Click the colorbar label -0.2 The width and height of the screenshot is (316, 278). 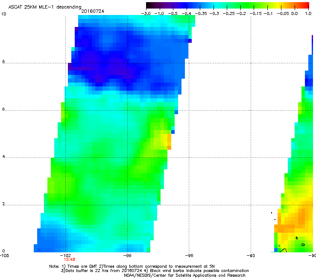tap(241, 14)
